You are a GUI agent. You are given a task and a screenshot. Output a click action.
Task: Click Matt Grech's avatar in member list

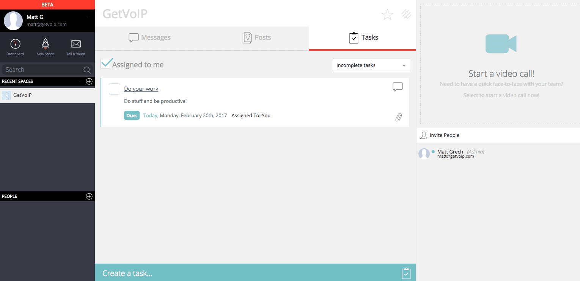424,154
